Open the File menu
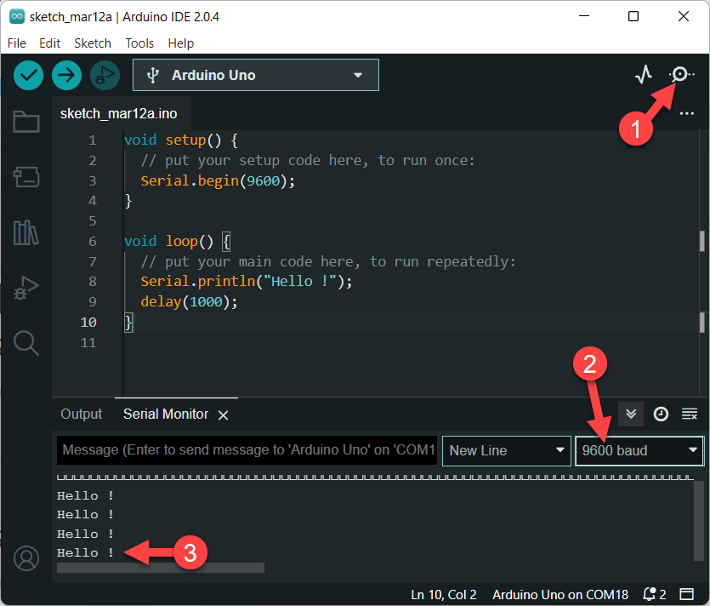710x606 pixels. [x=17, y=43]
